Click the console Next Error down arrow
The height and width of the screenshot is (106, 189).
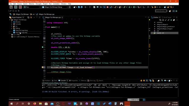point(141,81)
